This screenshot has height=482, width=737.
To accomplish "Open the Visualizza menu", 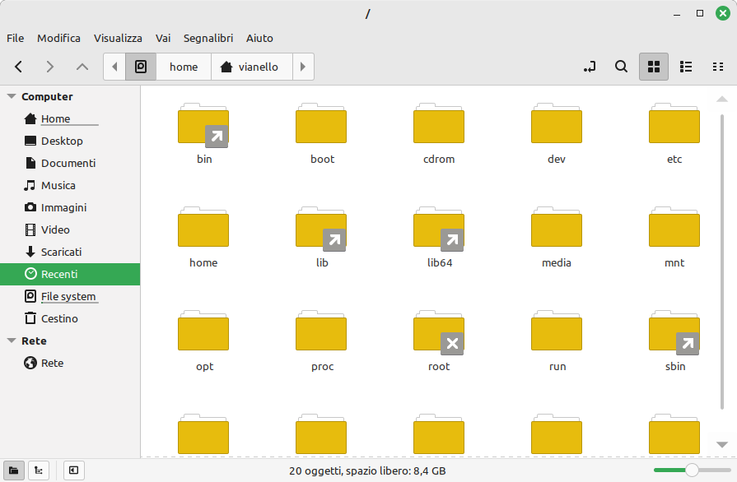I will (118, 38).
